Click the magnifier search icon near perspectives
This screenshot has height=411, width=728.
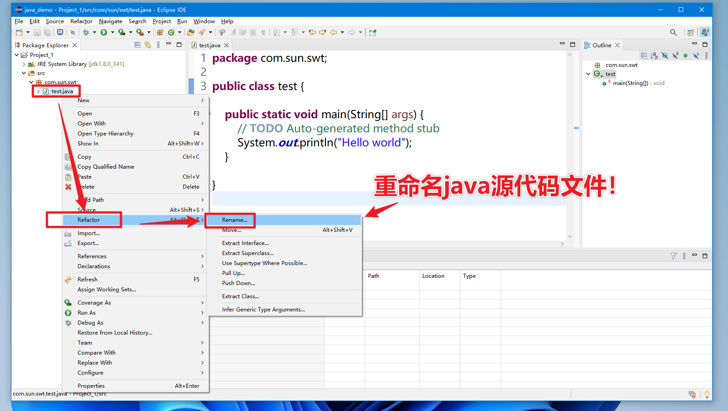click(x=673, y=32)
